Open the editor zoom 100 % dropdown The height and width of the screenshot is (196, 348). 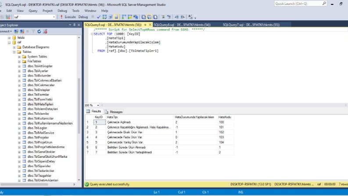98,105
